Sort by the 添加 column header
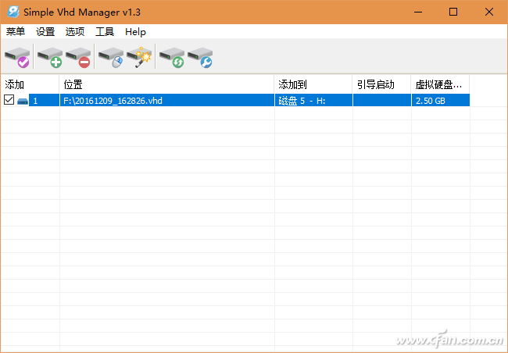This screenshot has height=353, width=508. pos(30,84)
